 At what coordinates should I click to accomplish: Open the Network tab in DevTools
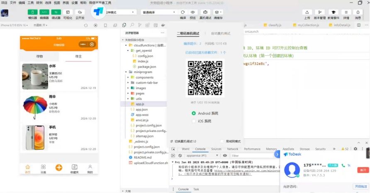(x=232, y=149)
